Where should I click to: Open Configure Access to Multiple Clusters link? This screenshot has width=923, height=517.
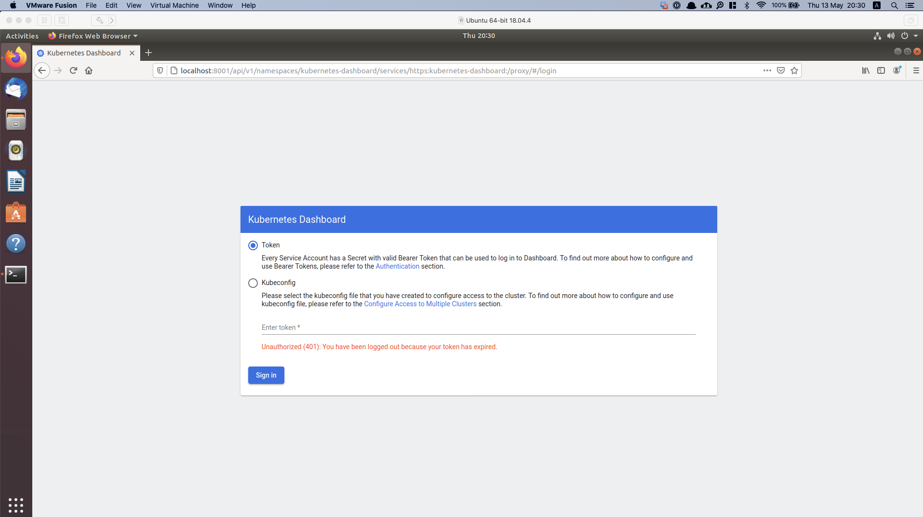pos(420,304)
